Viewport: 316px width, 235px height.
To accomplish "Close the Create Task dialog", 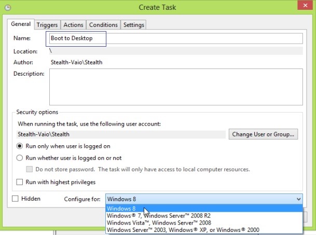I will pos(305,5).
